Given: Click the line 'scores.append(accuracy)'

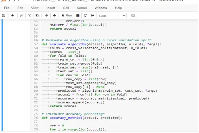Looking at the screenshot, I should click(x=81, y=102).
